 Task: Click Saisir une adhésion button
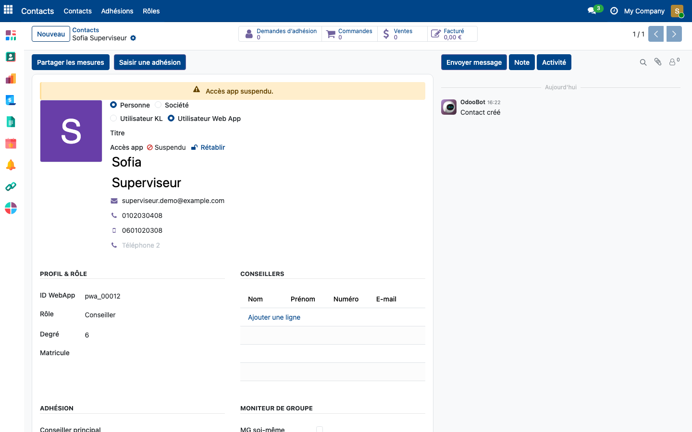click(150, 62)
